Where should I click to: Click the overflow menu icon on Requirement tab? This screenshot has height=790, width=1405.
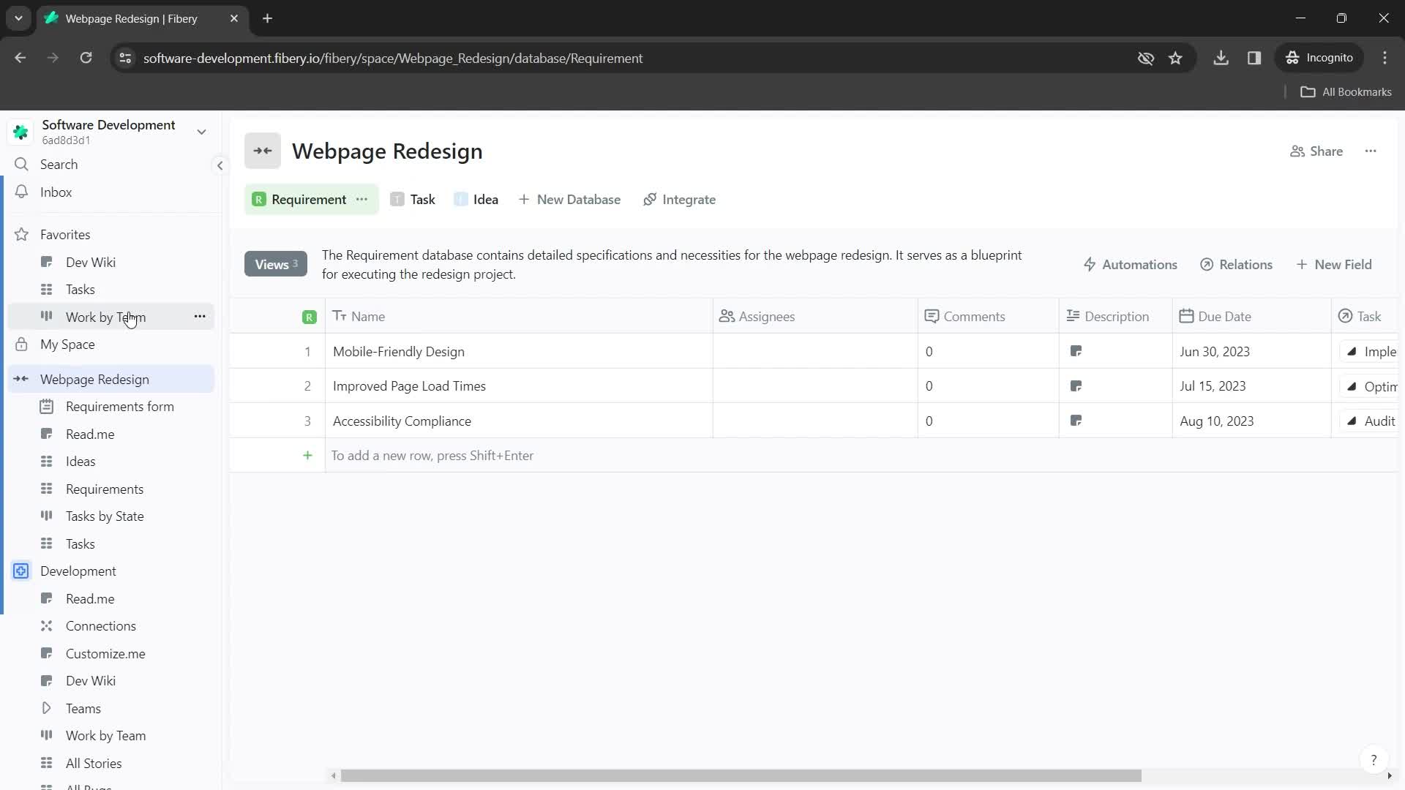click(x=363, y=200)
